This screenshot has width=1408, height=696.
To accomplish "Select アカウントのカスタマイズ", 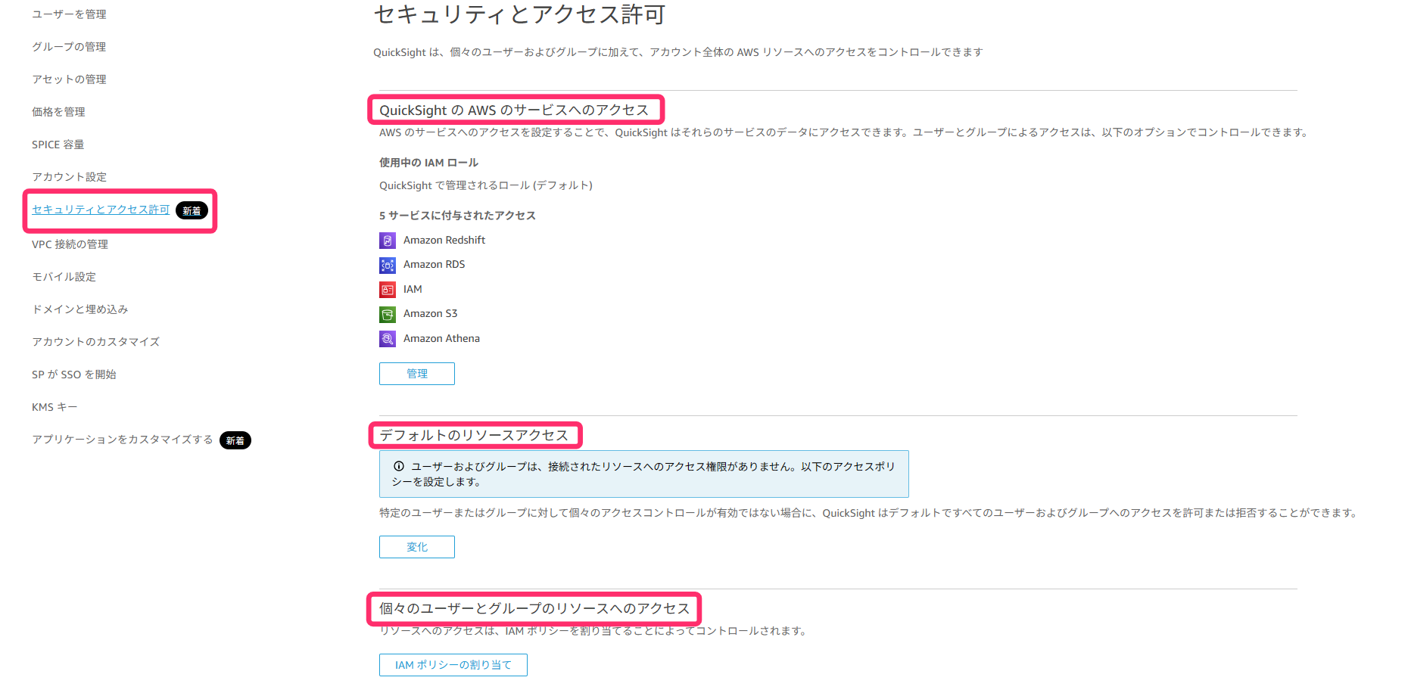I will click(x=96, y=342).
